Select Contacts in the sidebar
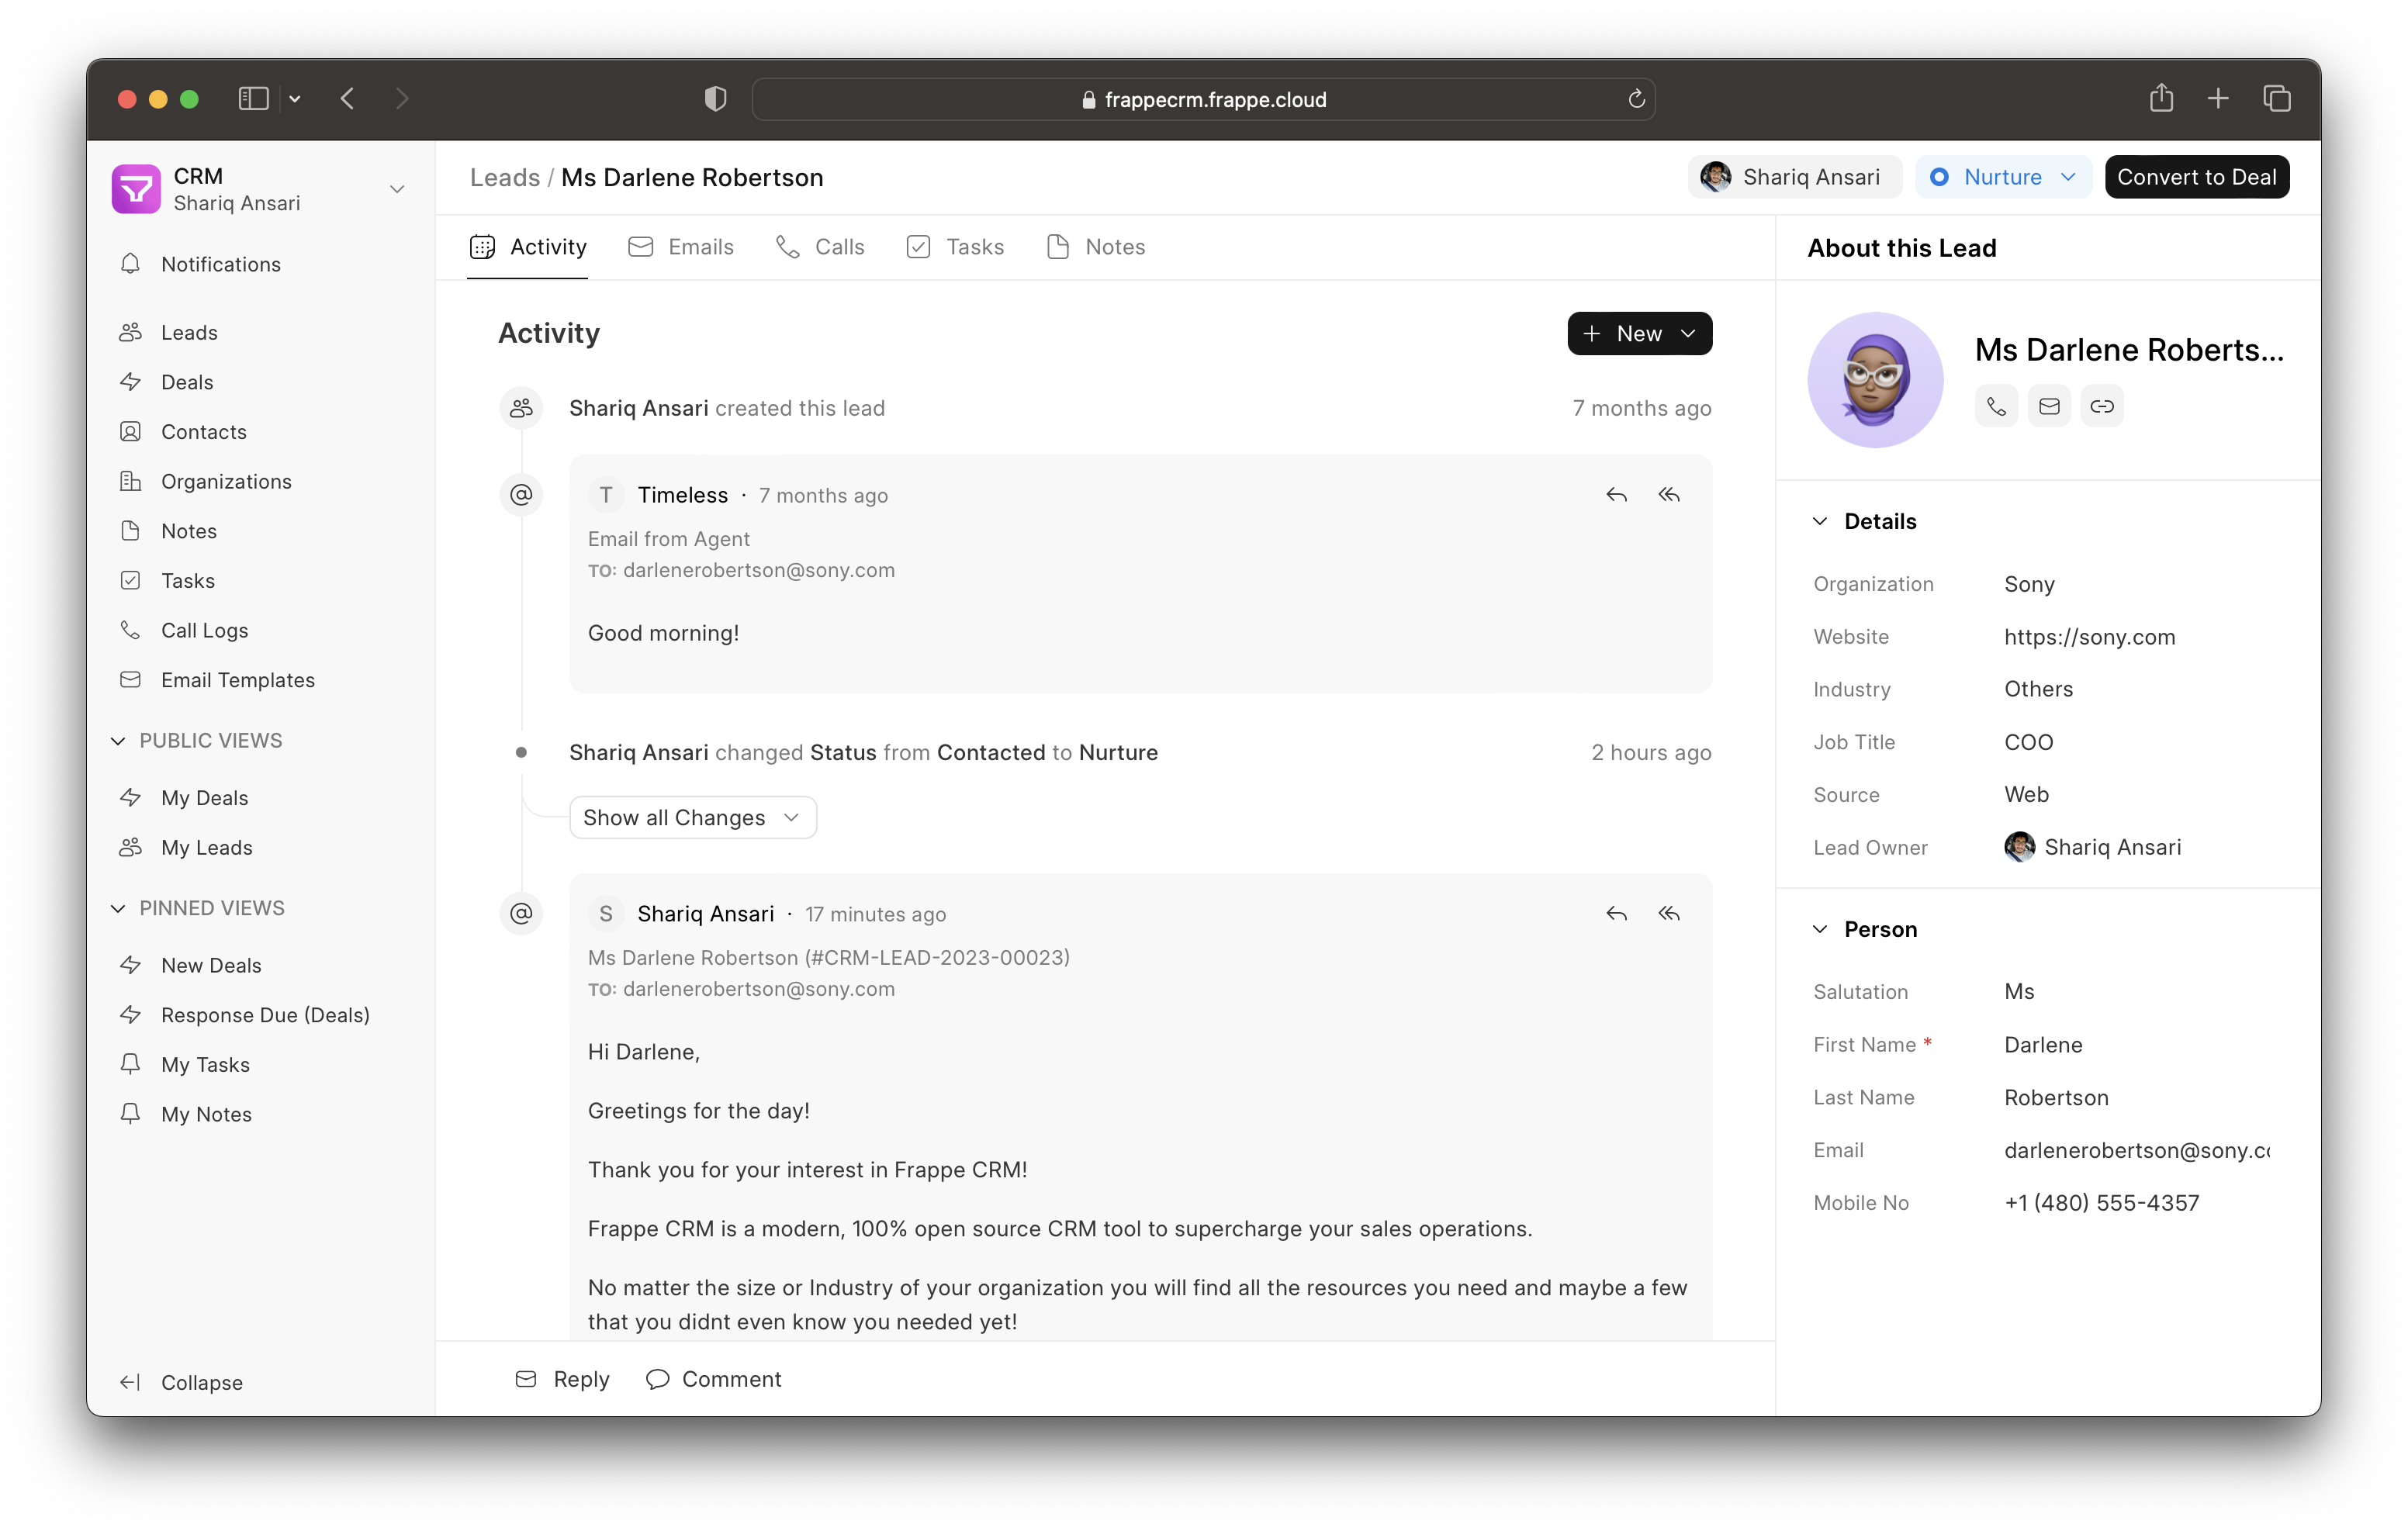The image size is (2408, 1531). pos(204,431)
